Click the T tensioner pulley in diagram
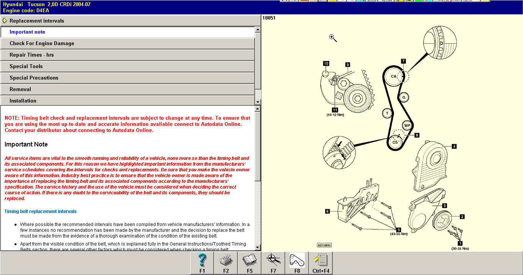This screenshot has height=275, width=523. tap(387, 113)
